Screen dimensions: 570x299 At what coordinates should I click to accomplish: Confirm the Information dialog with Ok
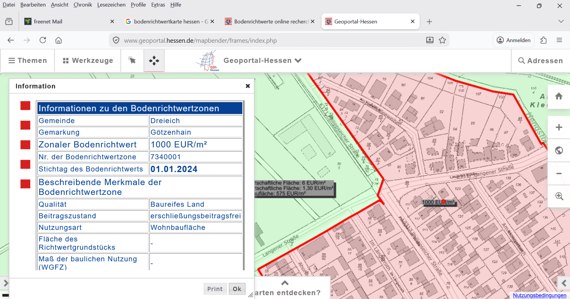coord(237,289)
